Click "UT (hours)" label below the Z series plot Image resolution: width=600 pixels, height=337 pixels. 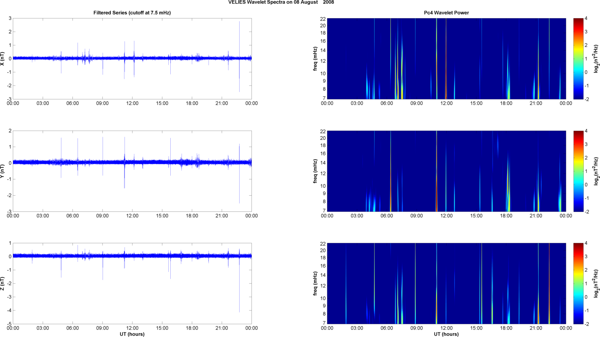coord(132,334)
